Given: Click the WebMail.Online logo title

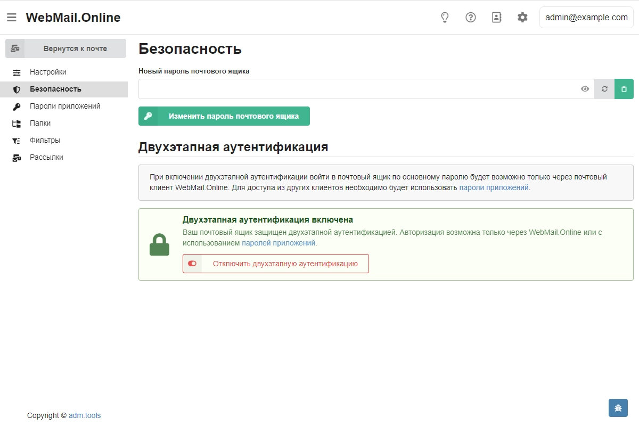Looking at the screenshot, I should coord(73,18).
